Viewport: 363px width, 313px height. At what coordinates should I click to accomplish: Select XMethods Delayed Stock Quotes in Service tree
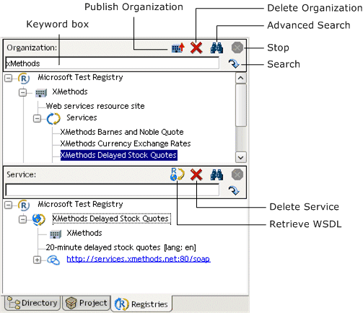(112, 219)
